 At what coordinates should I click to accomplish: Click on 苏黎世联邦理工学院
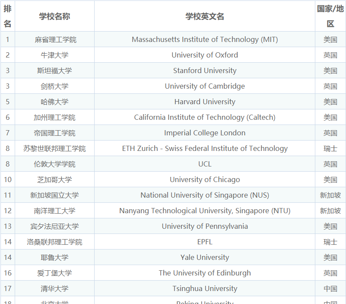[x=54, y=148]
